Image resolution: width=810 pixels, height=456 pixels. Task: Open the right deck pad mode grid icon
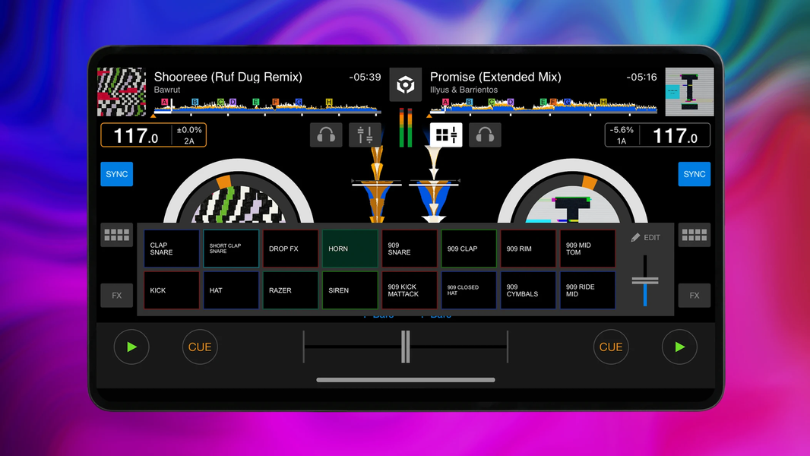tap(694, 234)
